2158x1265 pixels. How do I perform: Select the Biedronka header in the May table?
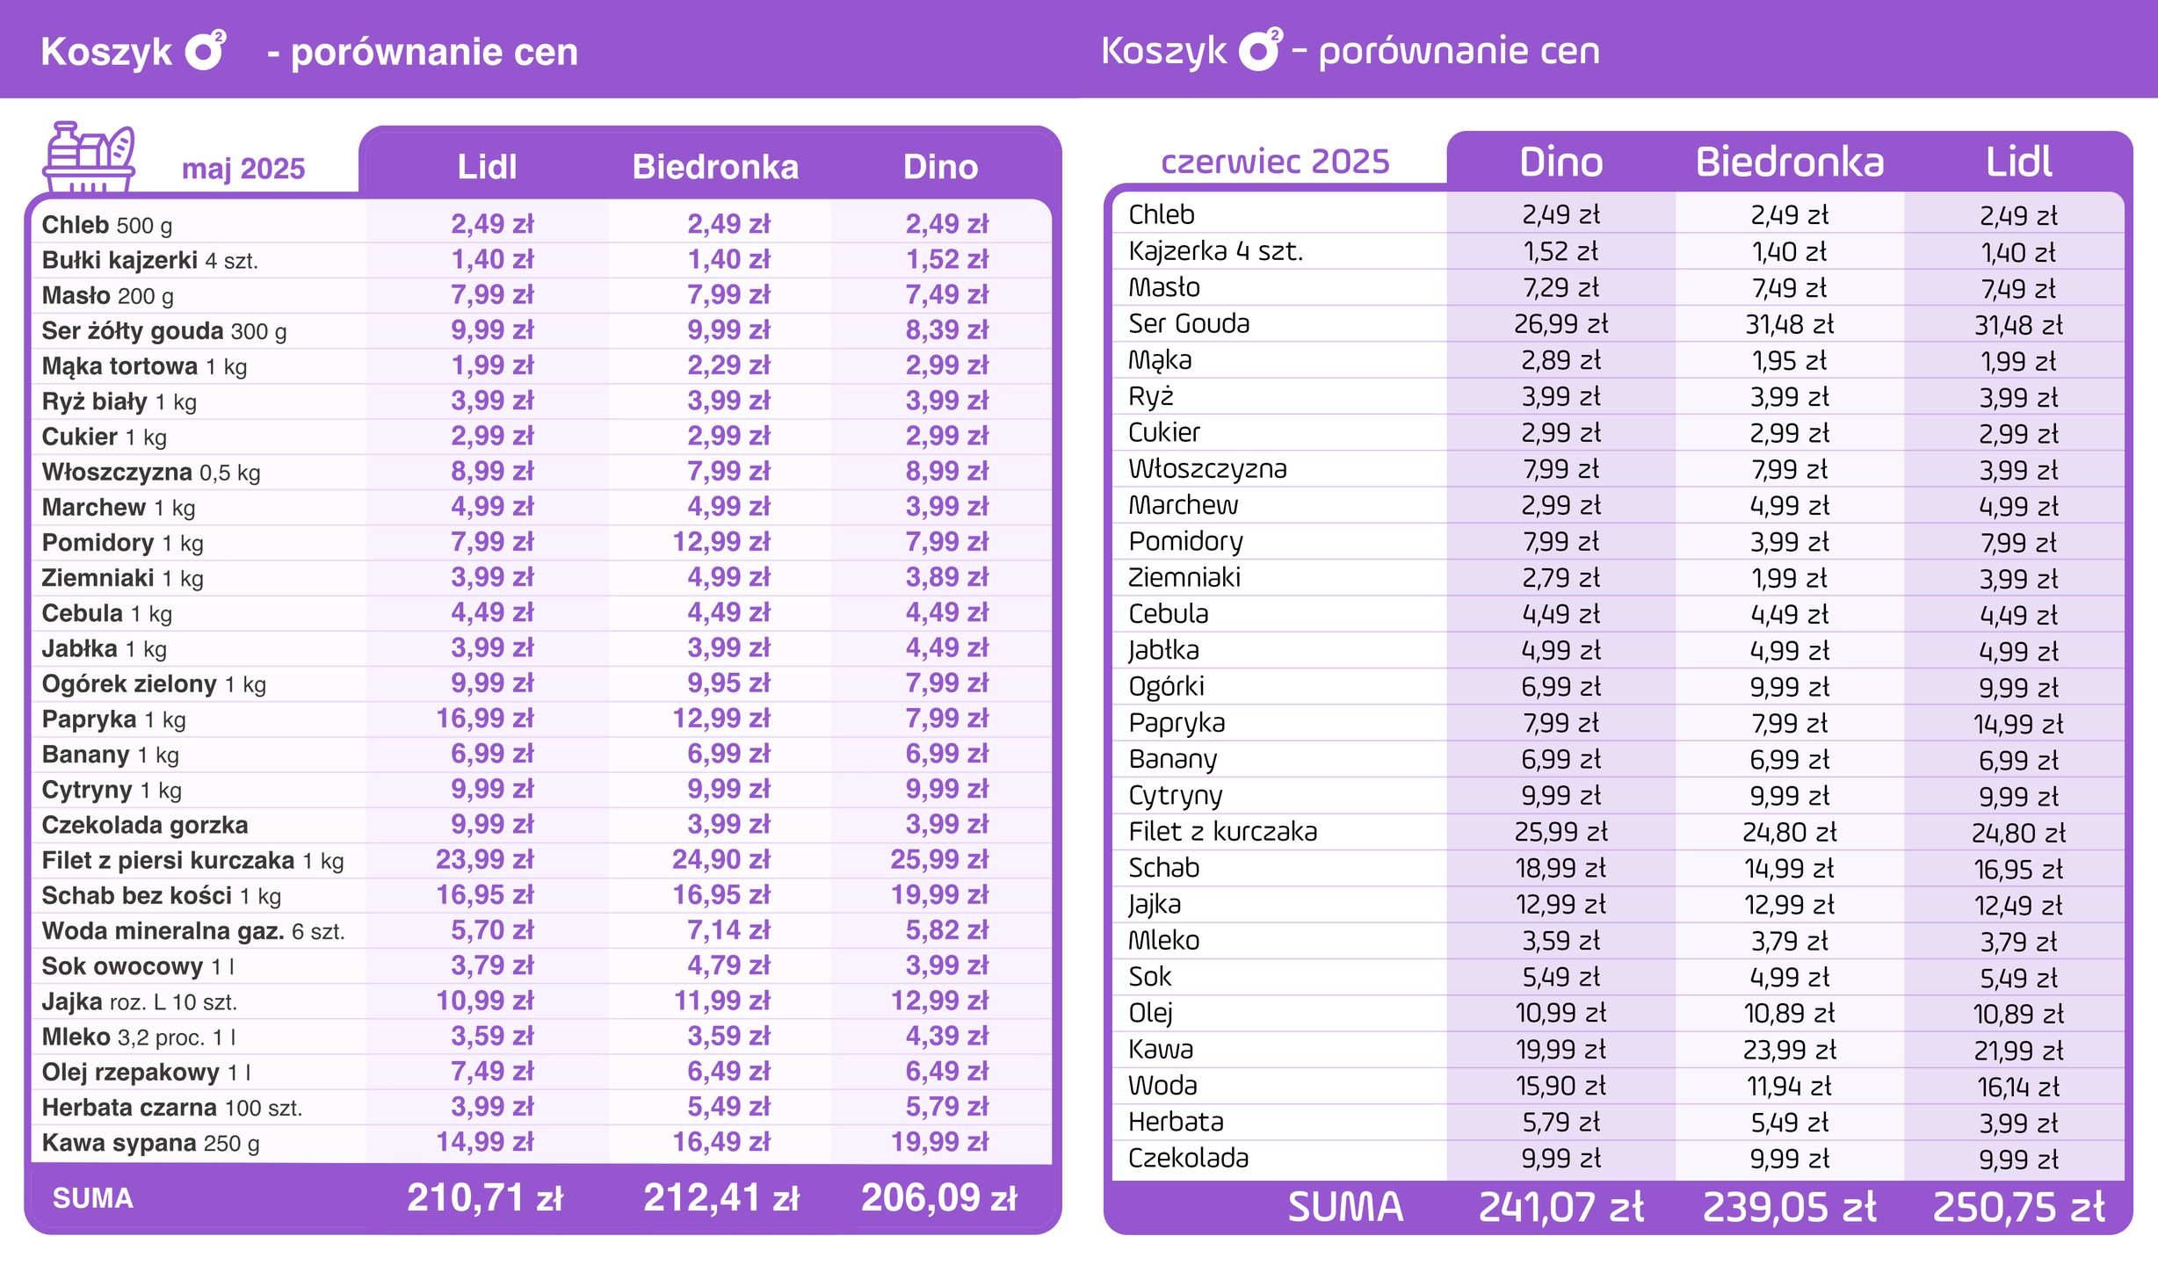(x=715, y=167)
